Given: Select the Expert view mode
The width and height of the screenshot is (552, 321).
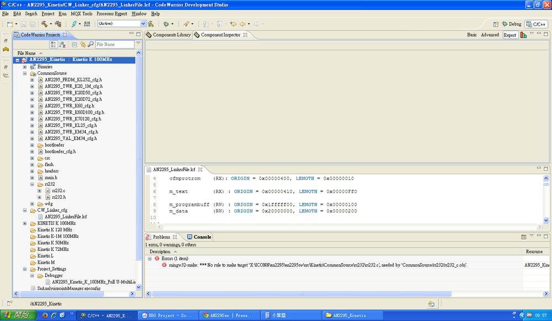Looking at the screenshot, I should pos(510,35).
